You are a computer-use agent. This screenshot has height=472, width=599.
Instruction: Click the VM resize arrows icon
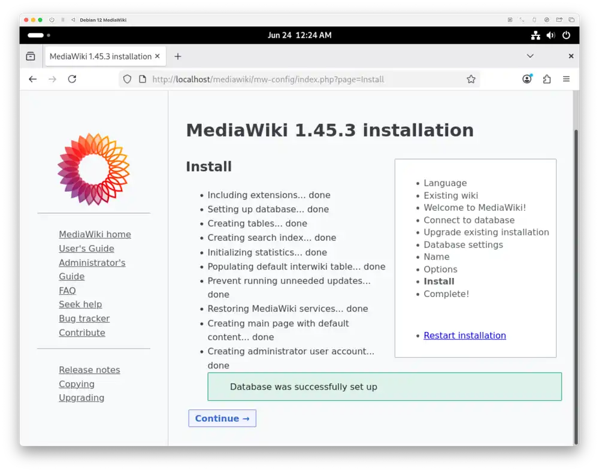[x=522, y=20]
